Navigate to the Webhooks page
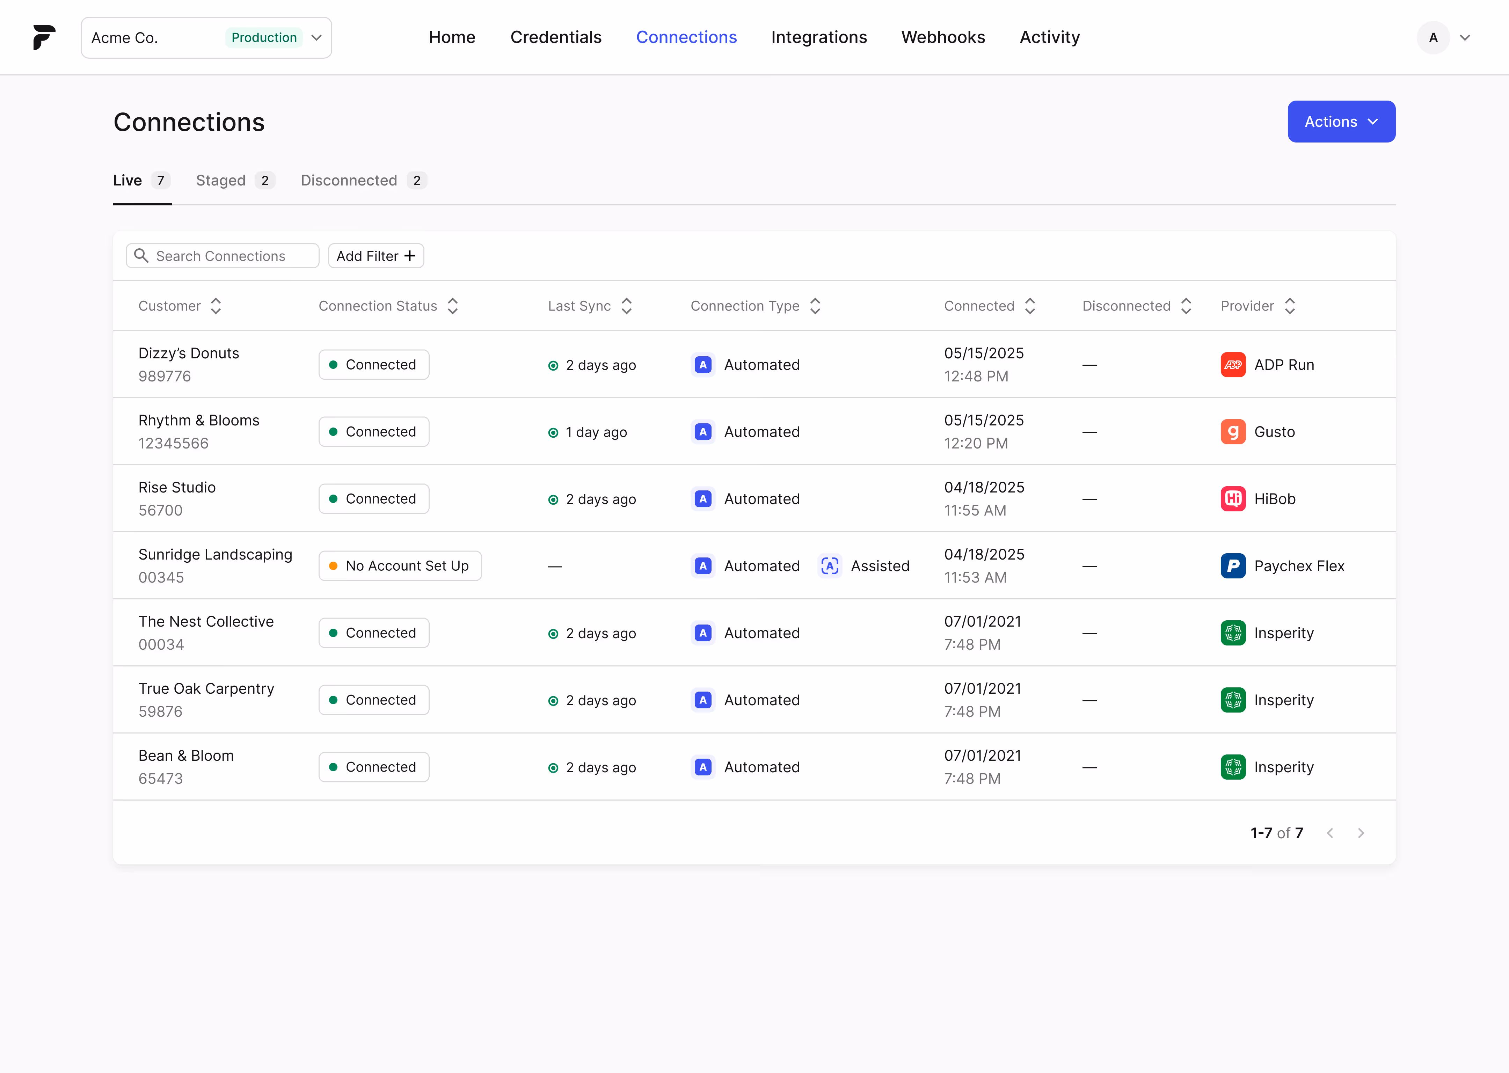Viewport: 1509px width, 1073px height. (943, 37)
